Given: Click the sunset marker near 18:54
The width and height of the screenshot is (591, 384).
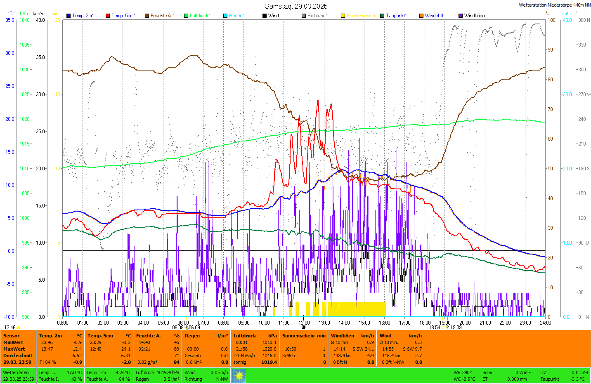Looking at the screenshot, I should click(444, 327).
